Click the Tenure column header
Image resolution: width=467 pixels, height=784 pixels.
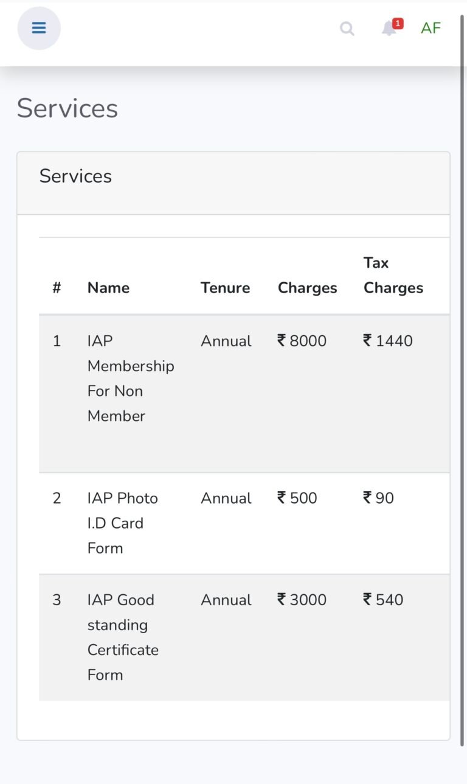pos(225,287)
